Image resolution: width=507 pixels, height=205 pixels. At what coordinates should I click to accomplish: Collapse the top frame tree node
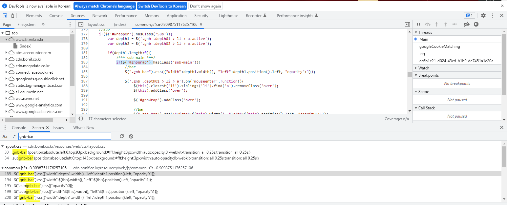[3, 33]
